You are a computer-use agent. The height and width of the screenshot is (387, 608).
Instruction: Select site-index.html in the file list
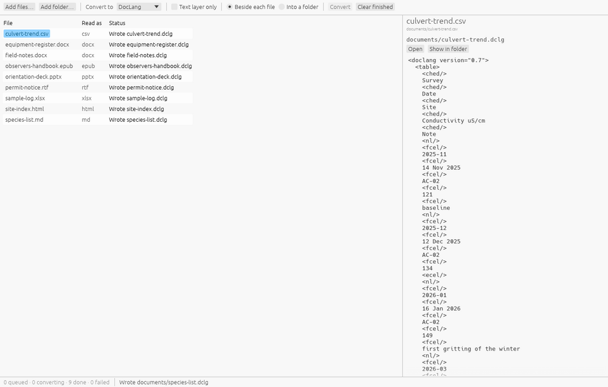pos(24,109)
